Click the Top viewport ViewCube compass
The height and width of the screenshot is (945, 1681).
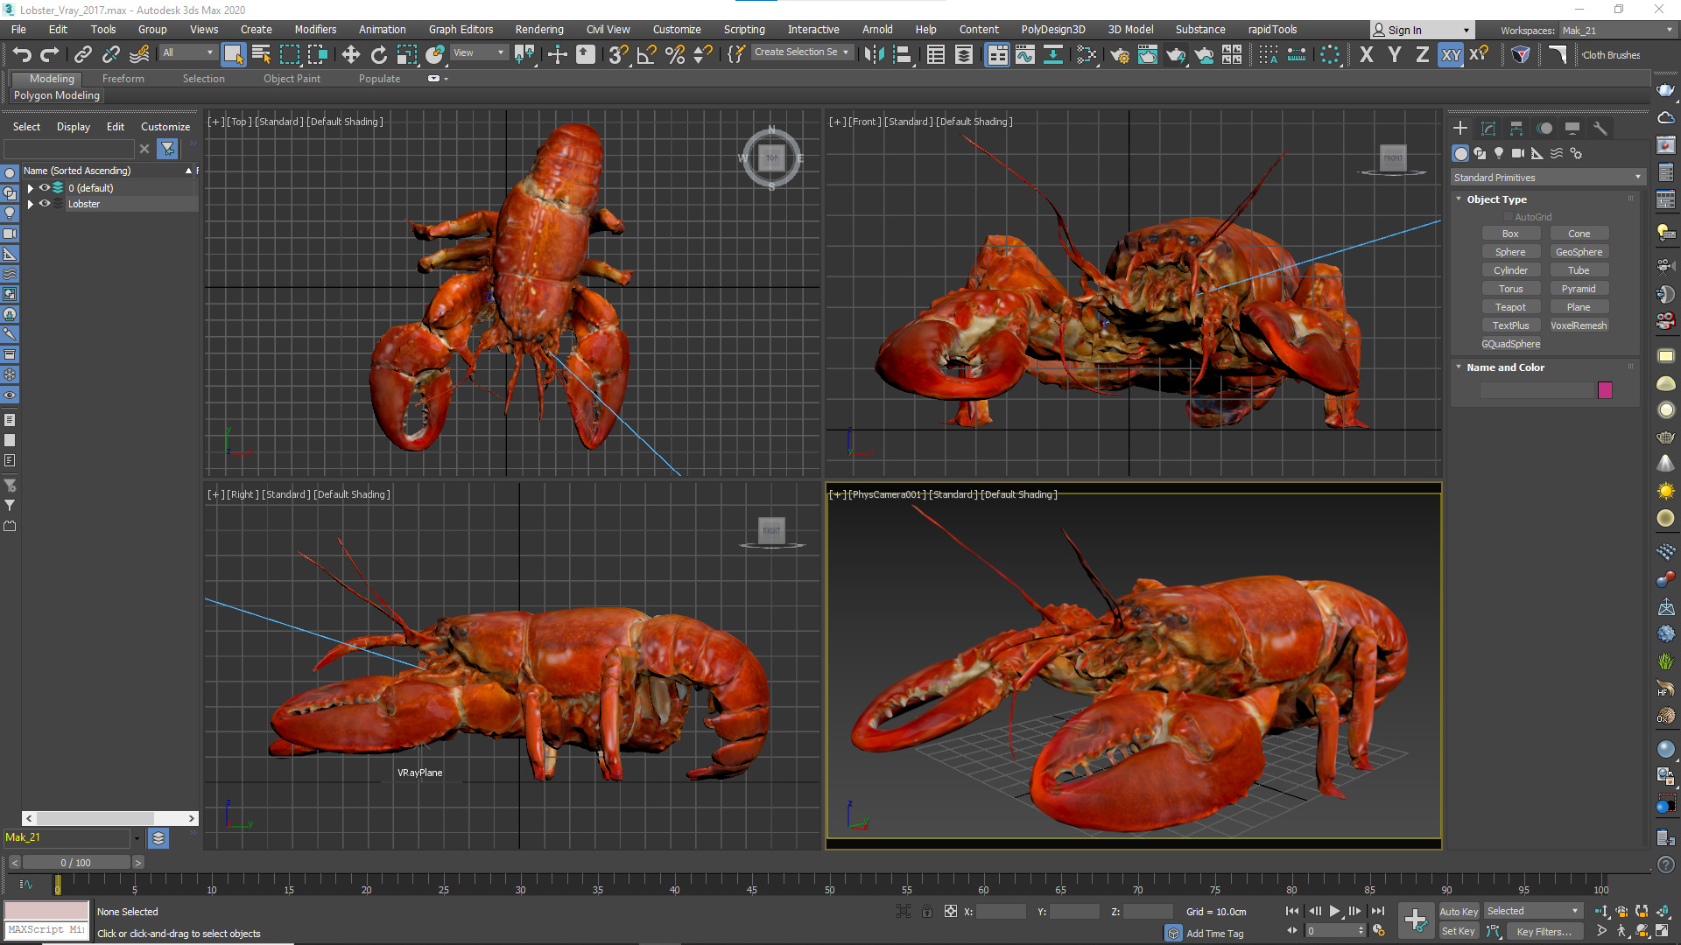(771, 158)
